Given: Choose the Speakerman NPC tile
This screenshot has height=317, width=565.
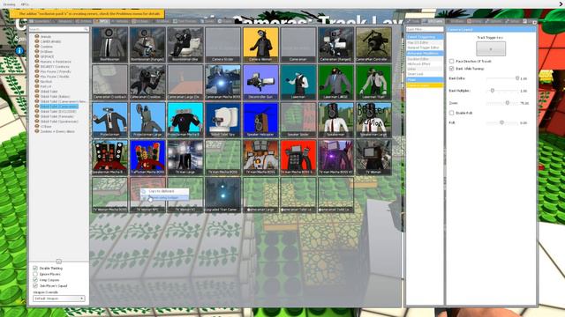Looking at the screenshot, I should (335, 120).
